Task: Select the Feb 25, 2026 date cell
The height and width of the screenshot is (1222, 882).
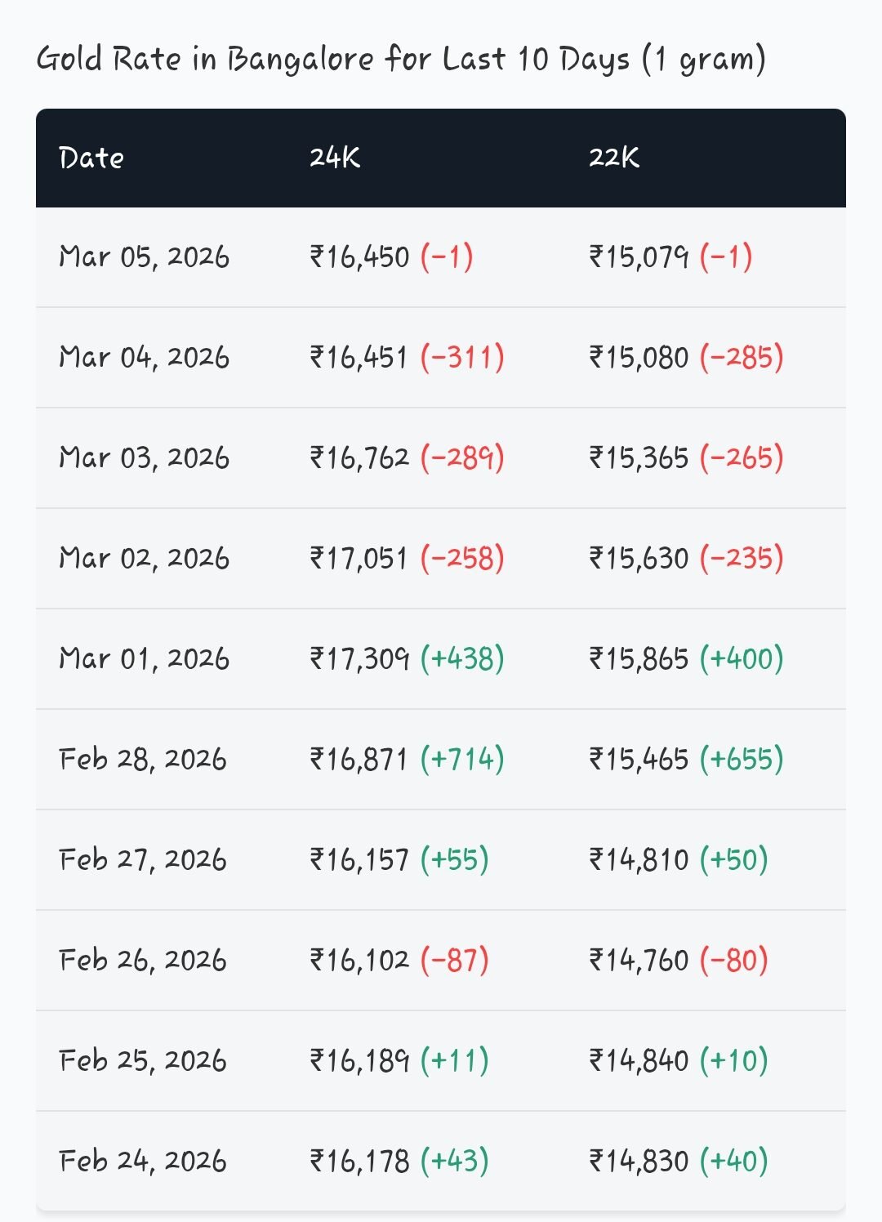Action: coord(142,1061)
